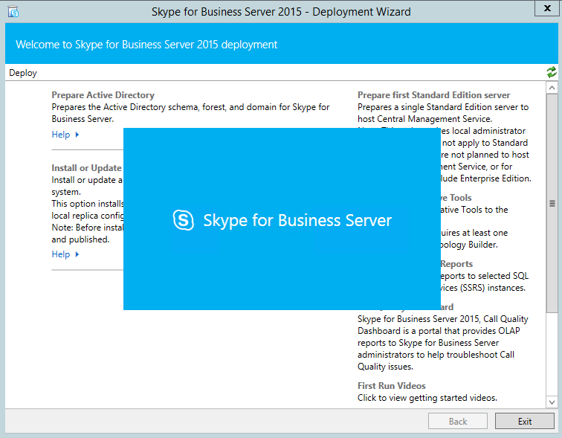
Task: Open Prepare first Standard Edition server
Action: tap(433, 95)
